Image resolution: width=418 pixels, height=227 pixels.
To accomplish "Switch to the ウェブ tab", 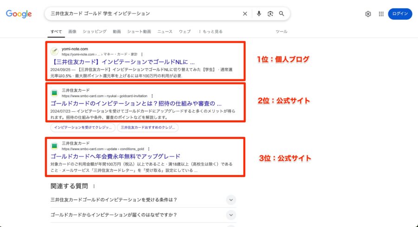I will pyautogui.click(x=185, y=32).
